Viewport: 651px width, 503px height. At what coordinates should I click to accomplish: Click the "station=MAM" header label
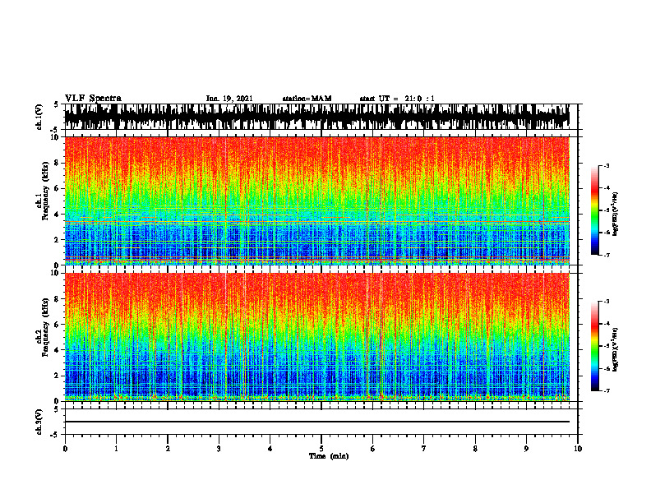307,99
